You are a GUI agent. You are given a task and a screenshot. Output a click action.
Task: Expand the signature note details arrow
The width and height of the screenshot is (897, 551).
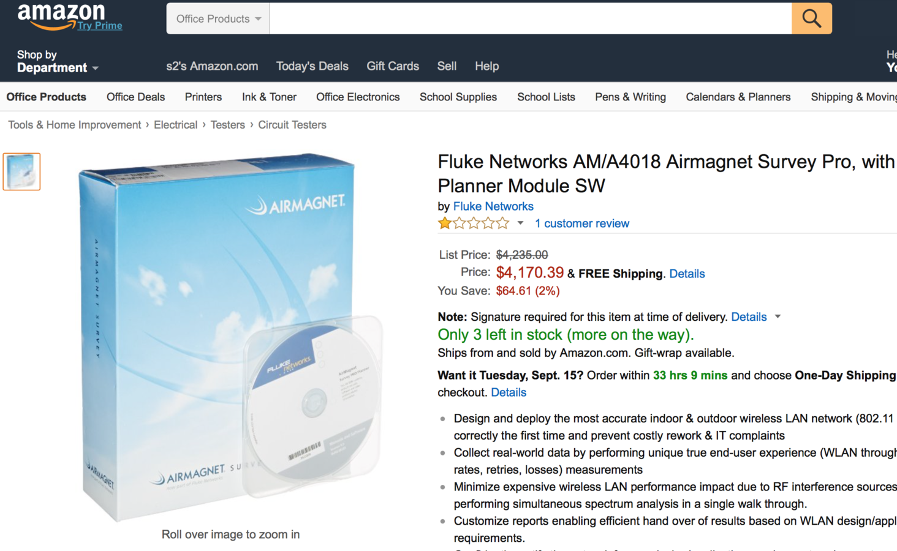point(778,317)
